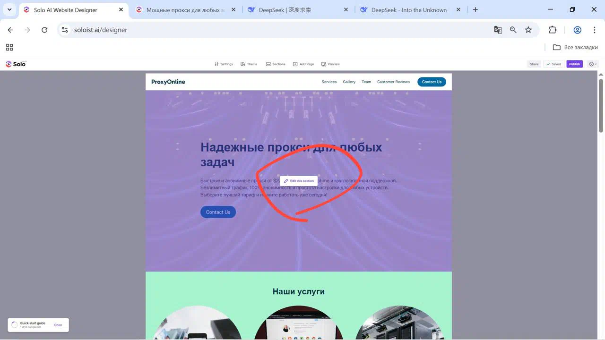This screenshot has width=605, height=340.
Task: Open the Chrome extensions puzzle icon
Action: [x=553, y=30]
